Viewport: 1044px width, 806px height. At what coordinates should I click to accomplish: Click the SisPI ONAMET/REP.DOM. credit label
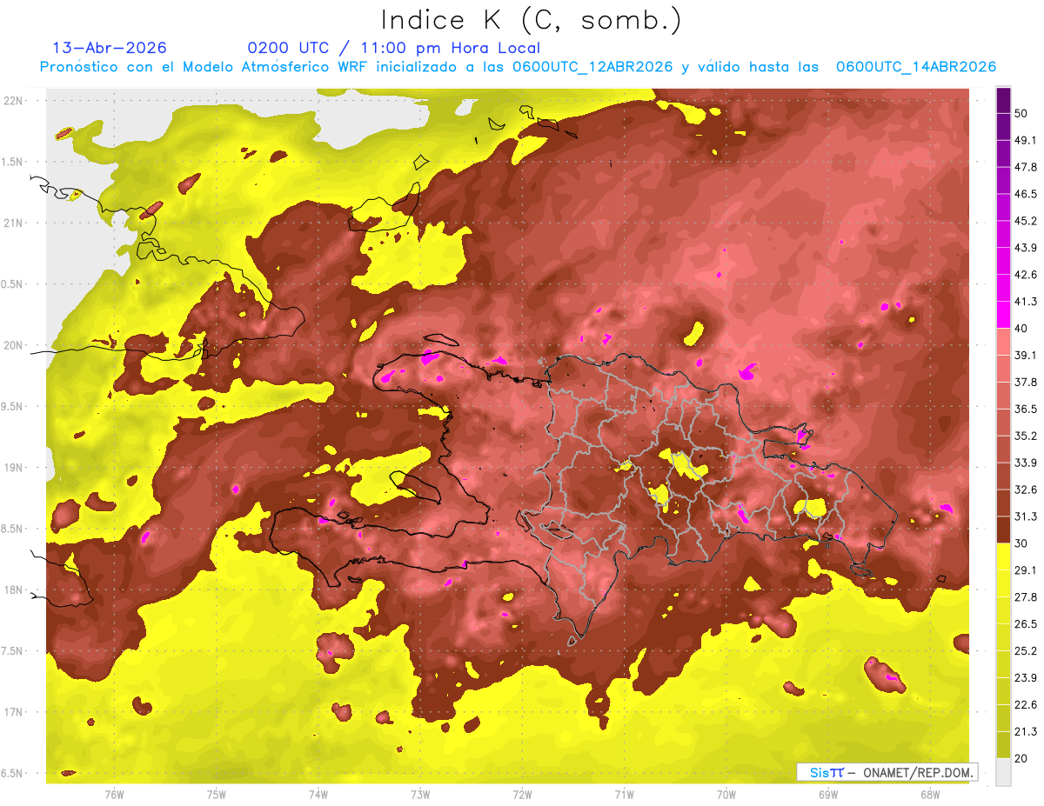click(887, 772)
